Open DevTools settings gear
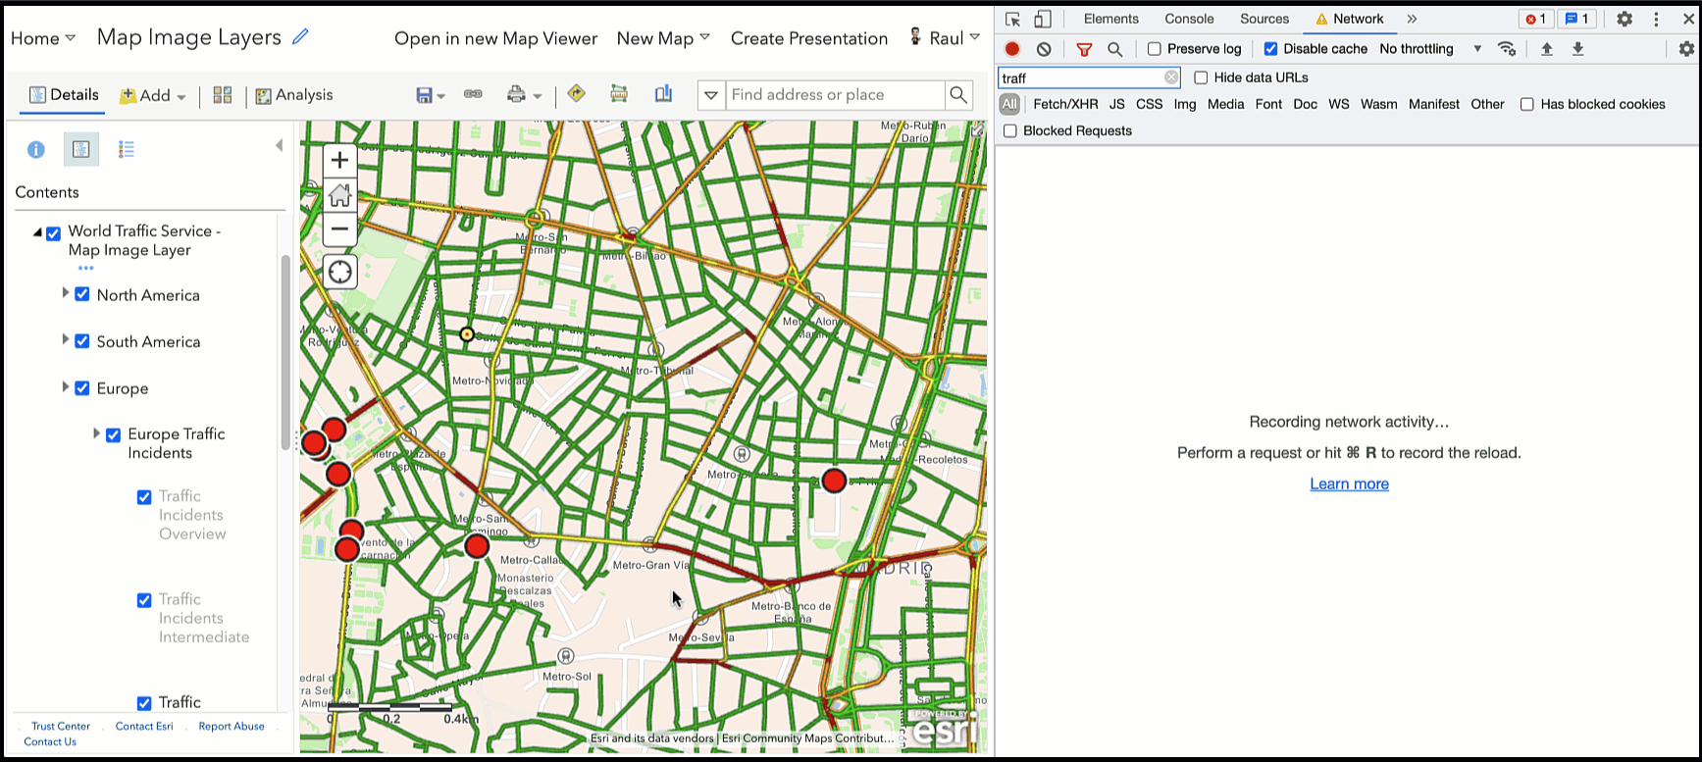This screenshot has height=762, width=1702. (1625, 19)
